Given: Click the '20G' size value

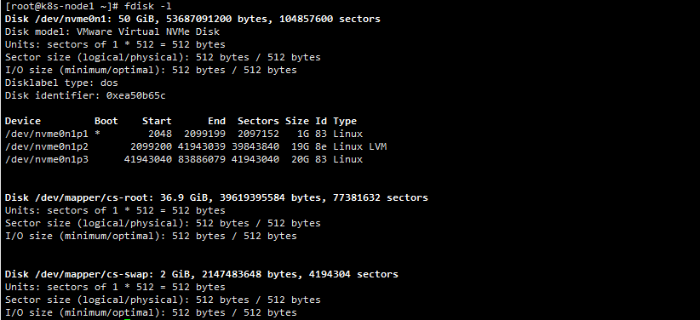Looking at the screenshot, I should tap(300, 159).
